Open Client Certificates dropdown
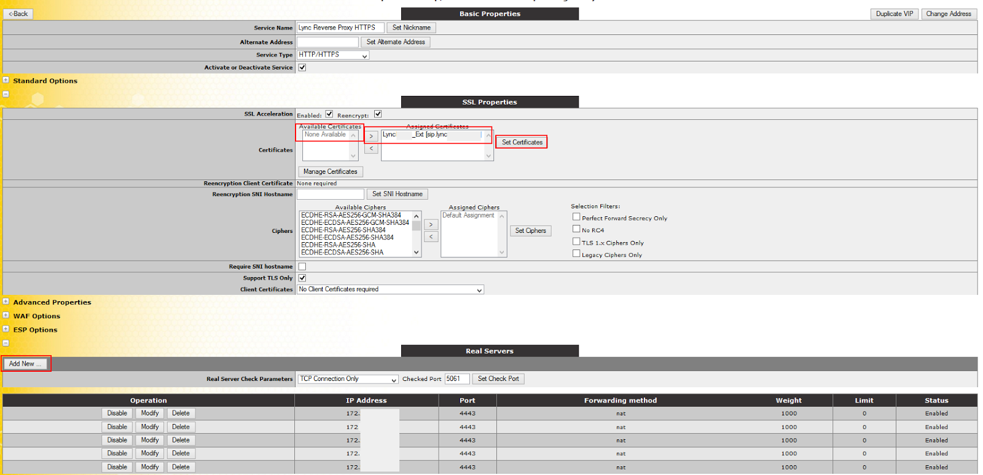 [390, 289]
